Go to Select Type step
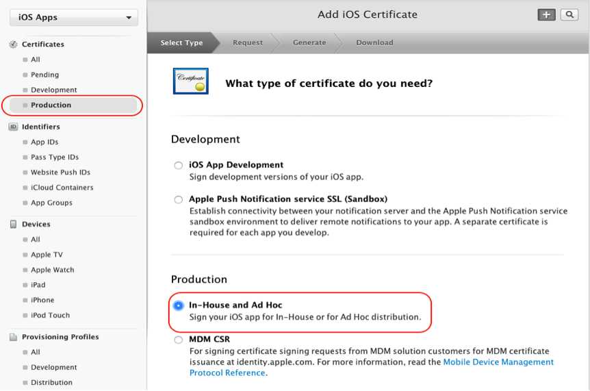The width and height of the screenshot is (590, 391). [182, 43]
